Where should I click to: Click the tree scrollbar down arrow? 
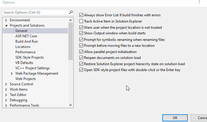(x=70, y=105)
